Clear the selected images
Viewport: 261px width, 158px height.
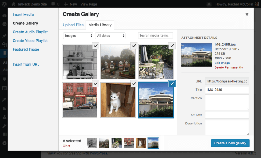click(66, 146)
